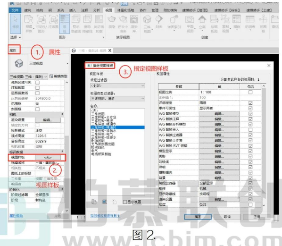
Task: Click the 删除隐藏线 ribbon icon
Action: coord(87,24)
